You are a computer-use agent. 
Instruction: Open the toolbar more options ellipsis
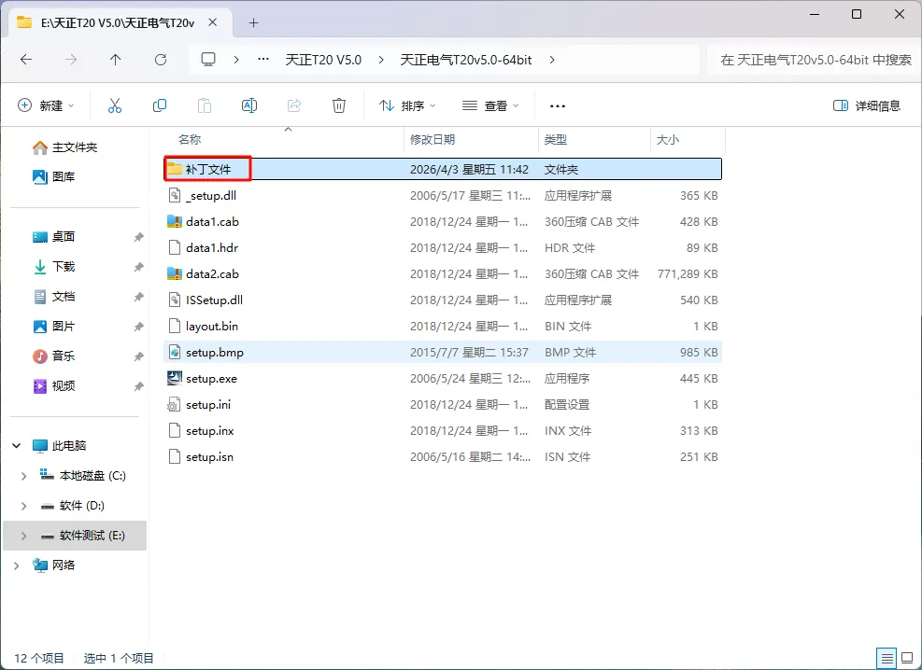click(558, 106)
